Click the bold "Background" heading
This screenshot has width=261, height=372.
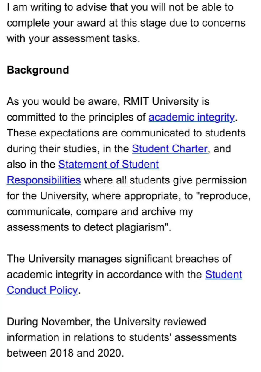click(38, 70)
